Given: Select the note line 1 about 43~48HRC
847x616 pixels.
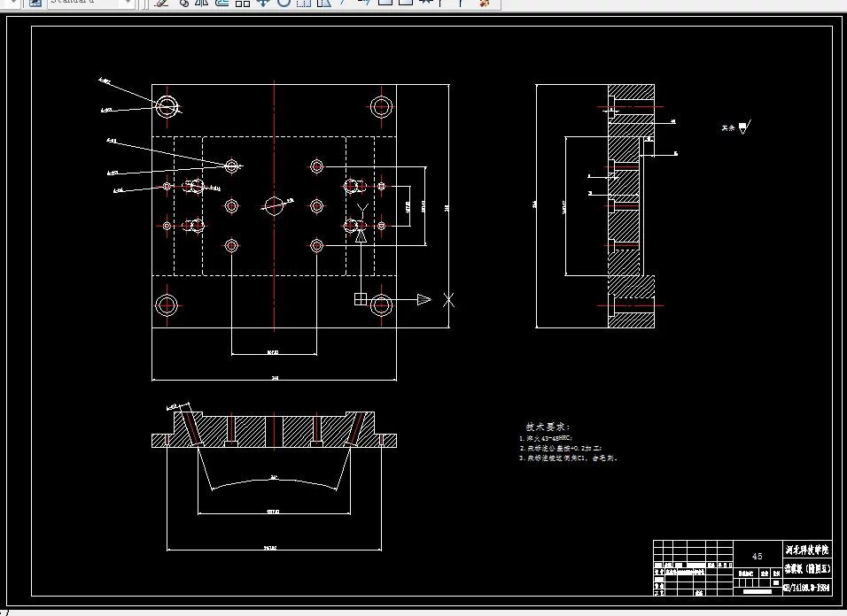Looking at the screenshot, I should pyautogui.click(x=546, y=438).
